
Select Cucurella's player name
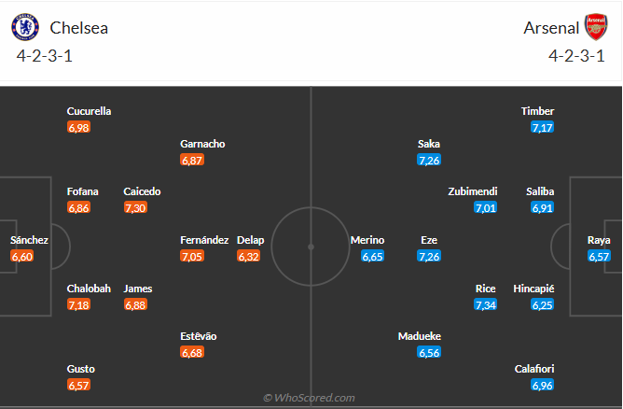coord(89,111)
